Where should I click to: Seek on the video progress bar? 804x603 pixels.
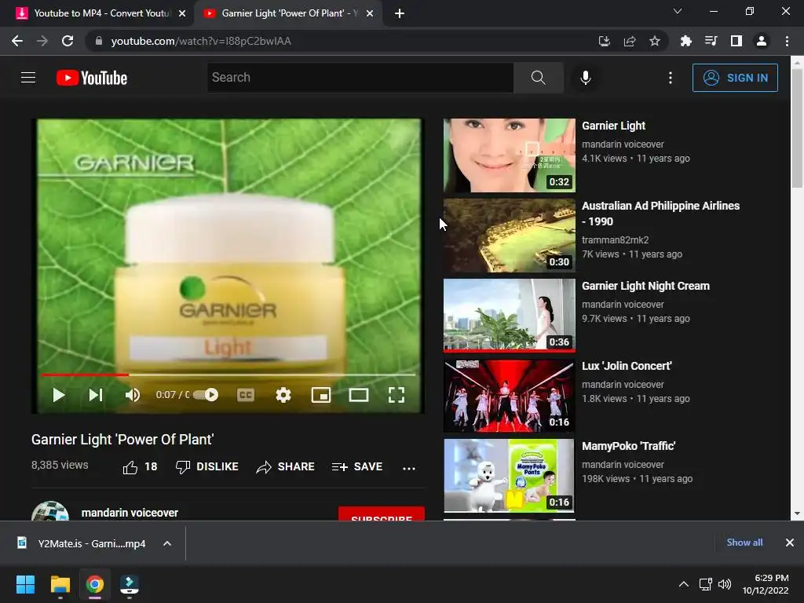(x=228, y=375)
